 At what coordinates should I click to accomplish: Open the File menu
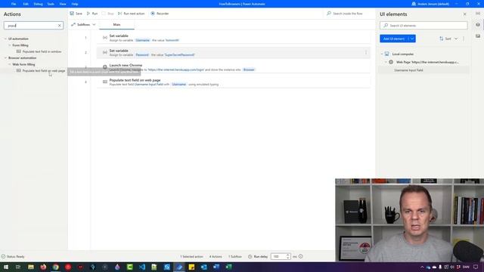tap(14, 4)
